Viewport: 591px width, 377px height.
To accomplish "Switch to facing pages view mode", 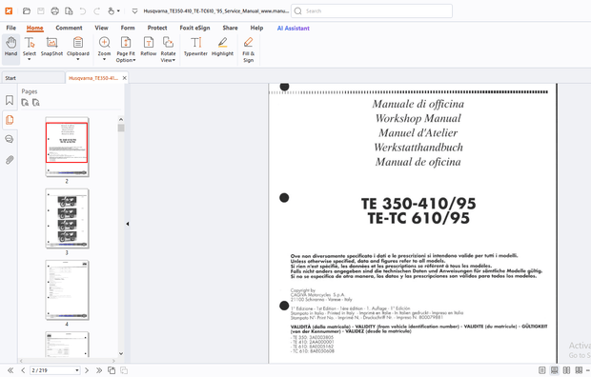I will coord(566,370).
